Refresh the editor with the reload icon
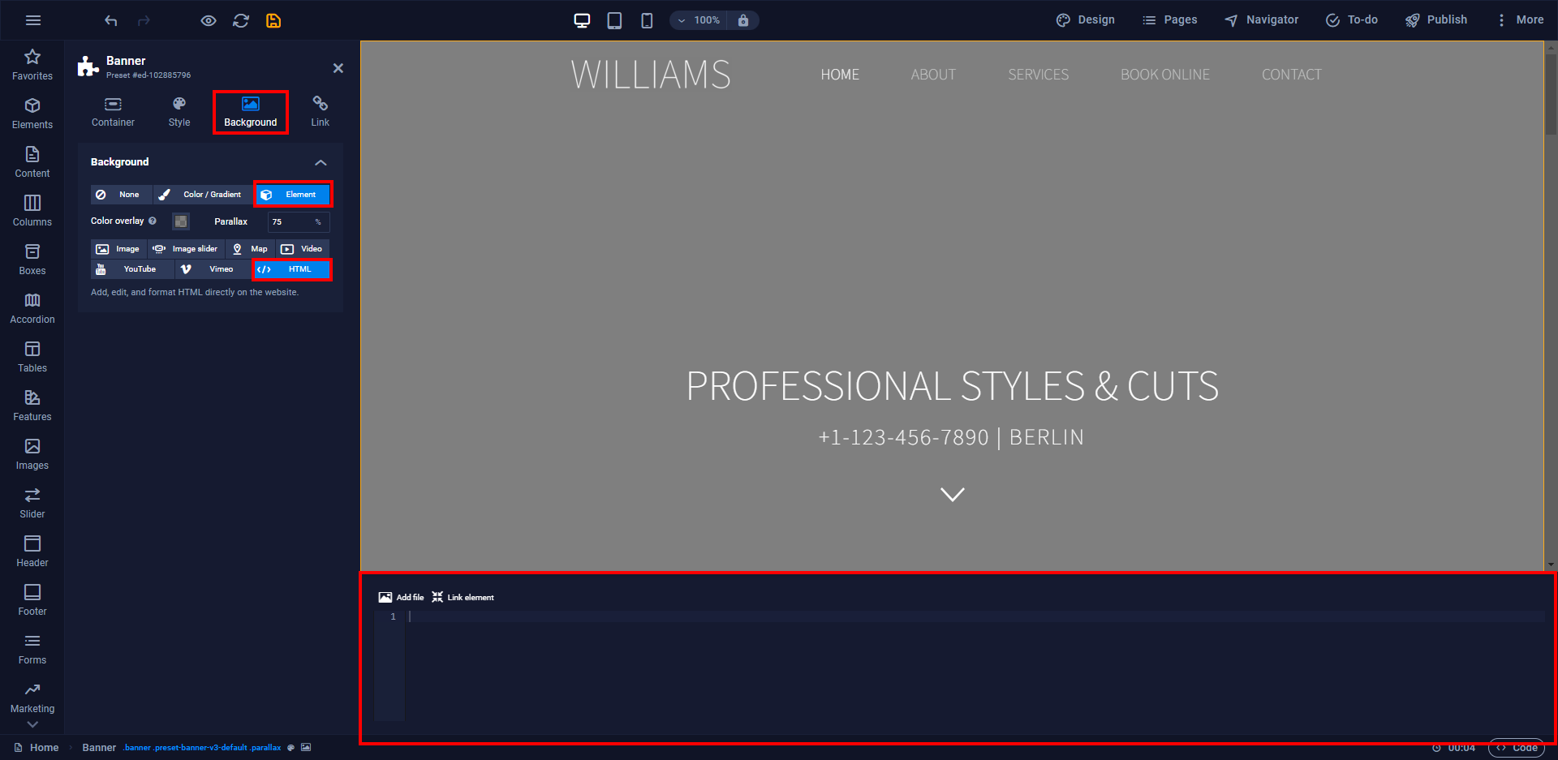Screen dimensions: 1558x760 point(241,20)
